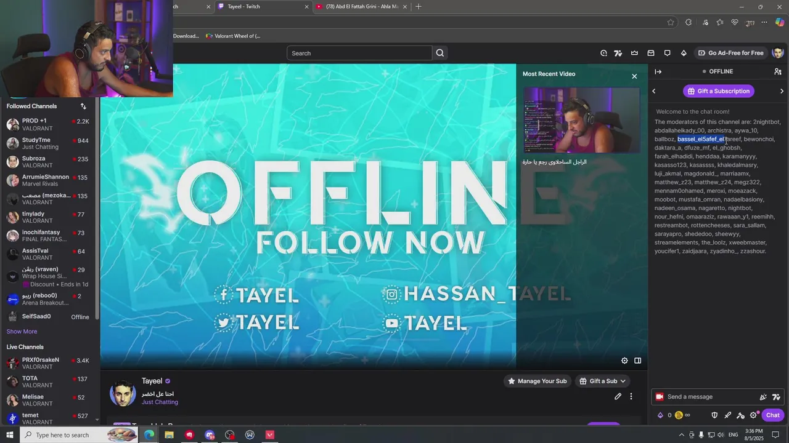Click the red camera icon in chat input

click(x=660, y=397)
